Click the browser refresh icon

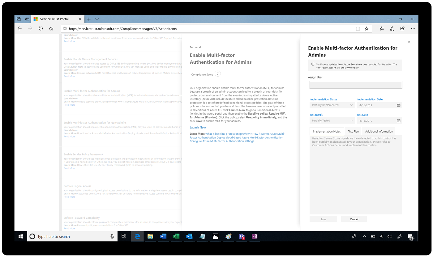[41, 28]
